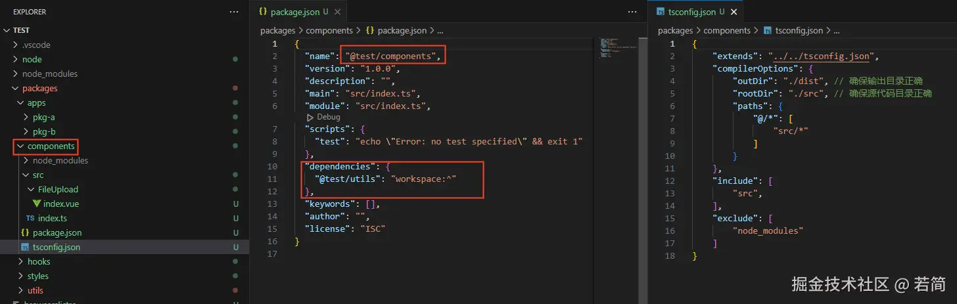Click the package.json editor minimap

619,49
